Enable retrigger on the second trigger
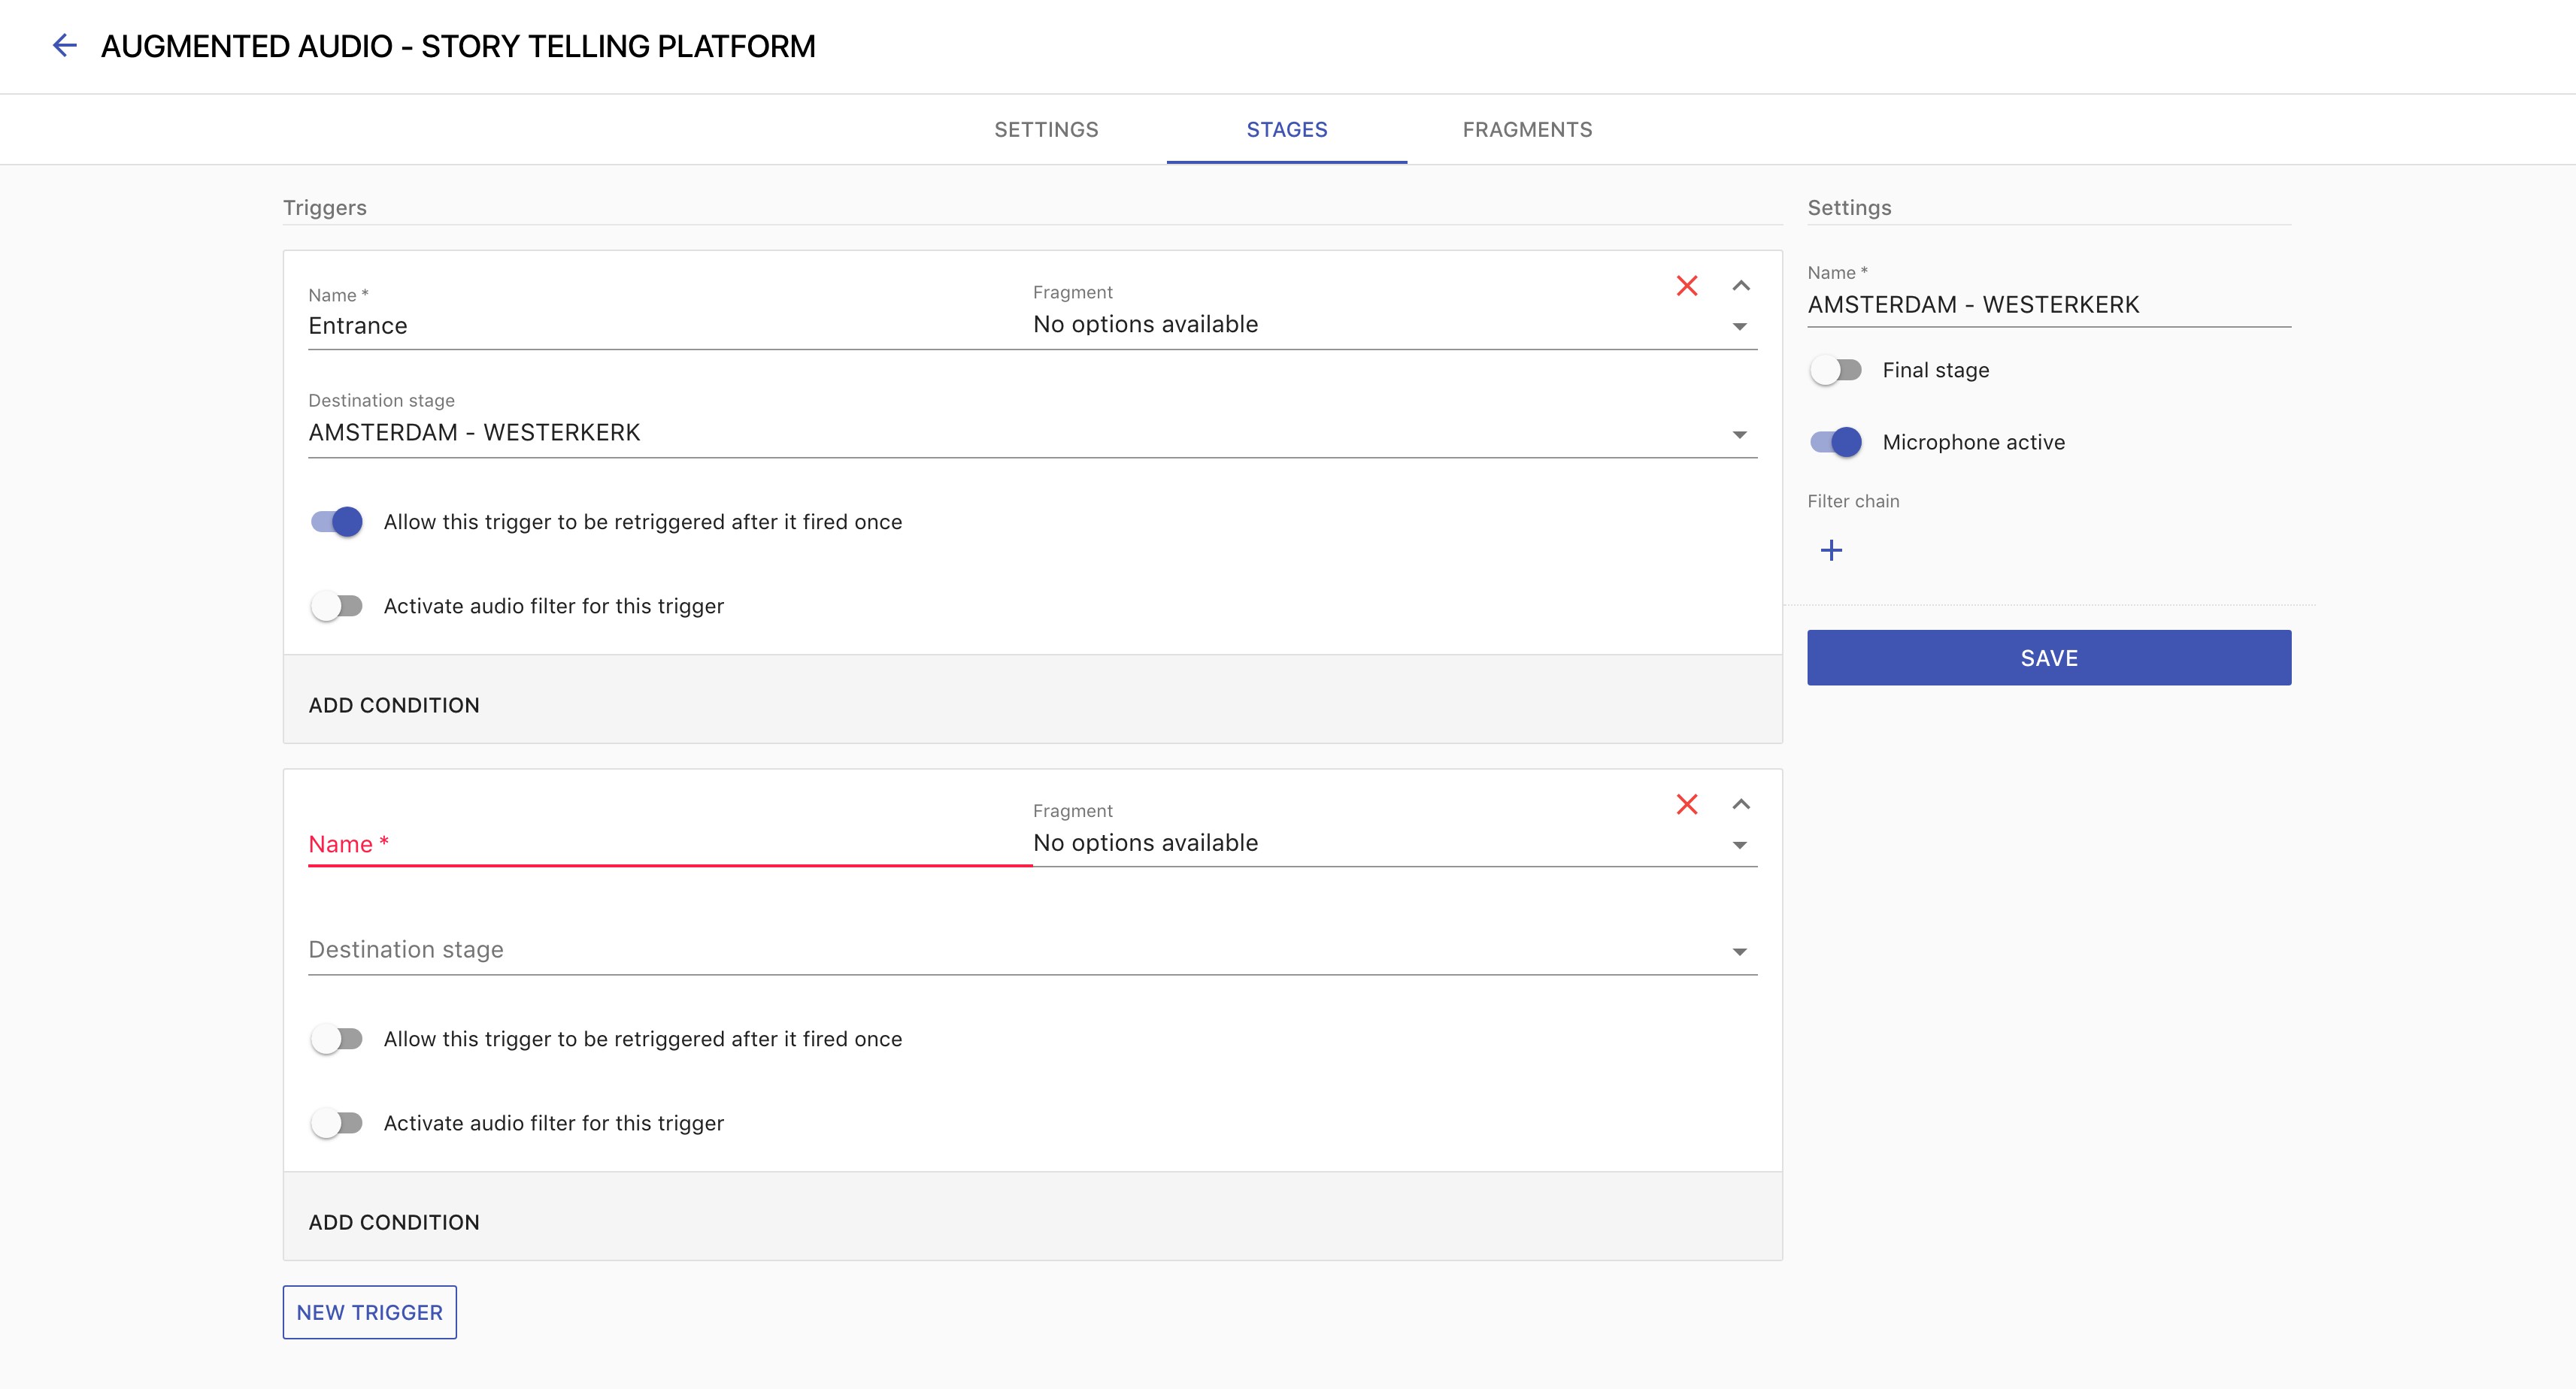Image resolution: width=2576 pixels, height=1389 pixels. [x=337, y=1039]
